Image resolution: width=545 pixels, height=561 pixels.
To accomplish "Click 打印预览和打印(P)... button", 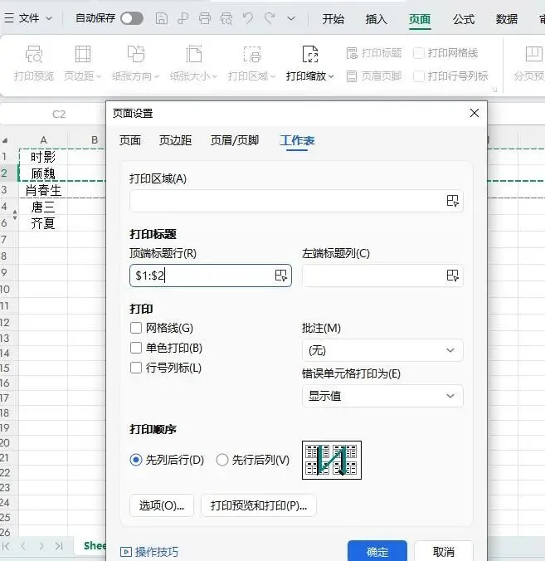I will [259, 505].
